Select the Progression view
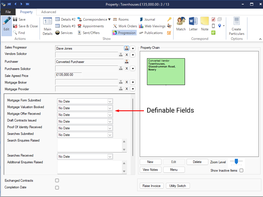Viewport: 263px width, 197px height. coord(124,33)
